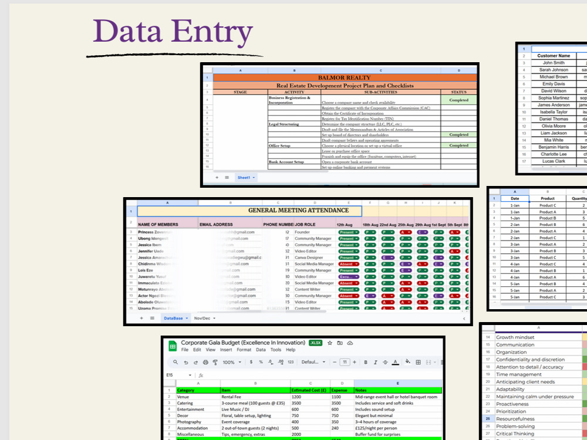Click the side panel chevron at Attendance sheet bottom right
Viewport: 587px width, 440px height.
coord(464,319)
